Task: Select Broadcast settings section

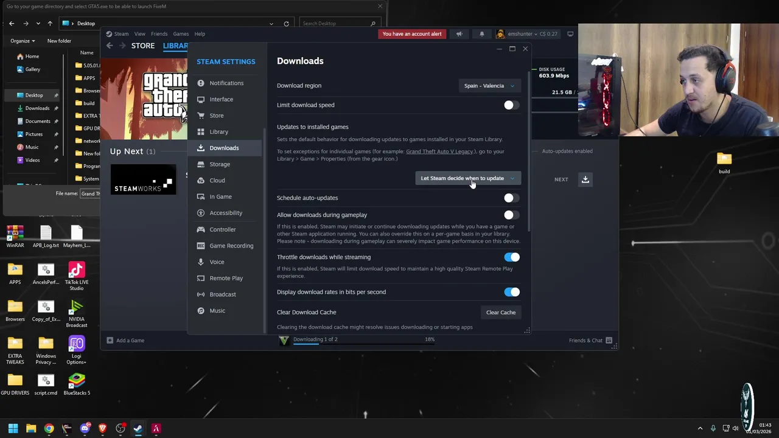Action: pos(222,294)
